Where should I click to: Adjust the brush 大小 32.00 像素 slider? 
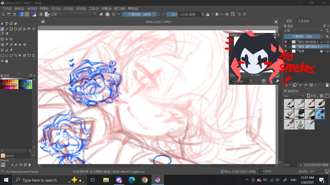(x=183, y=14)
